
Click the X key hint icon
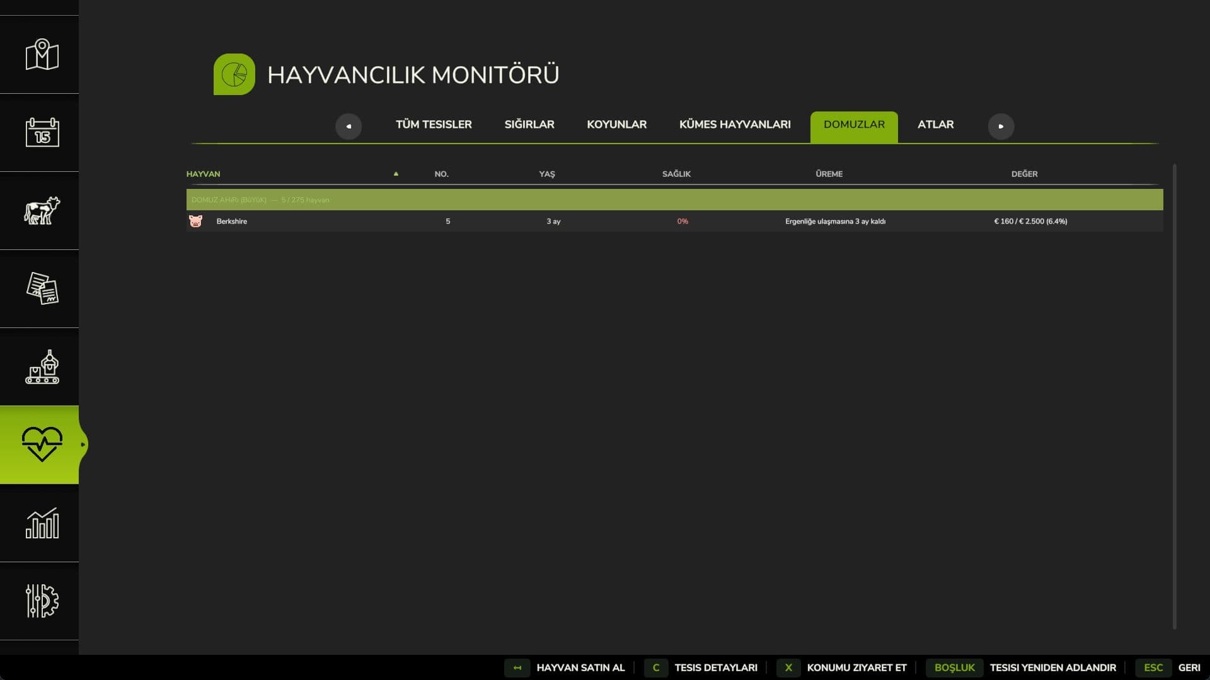[x=788, y=667]
